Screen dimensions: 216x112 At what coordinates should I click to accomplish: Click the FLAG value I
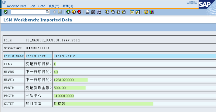click(x=55, y=64)
